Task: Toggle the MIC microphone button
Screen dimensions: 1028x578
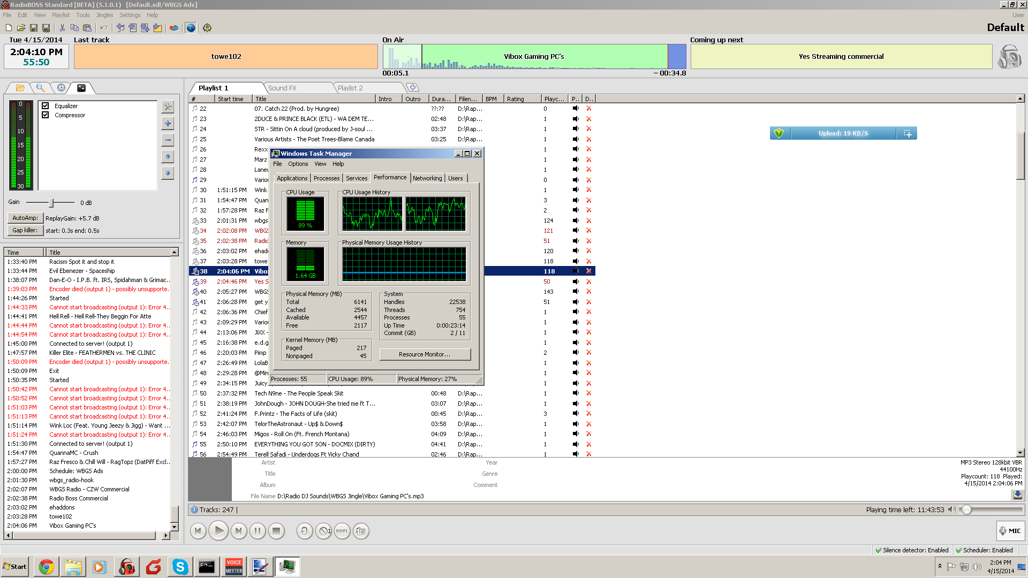Action: click(x=1010, y=531)
